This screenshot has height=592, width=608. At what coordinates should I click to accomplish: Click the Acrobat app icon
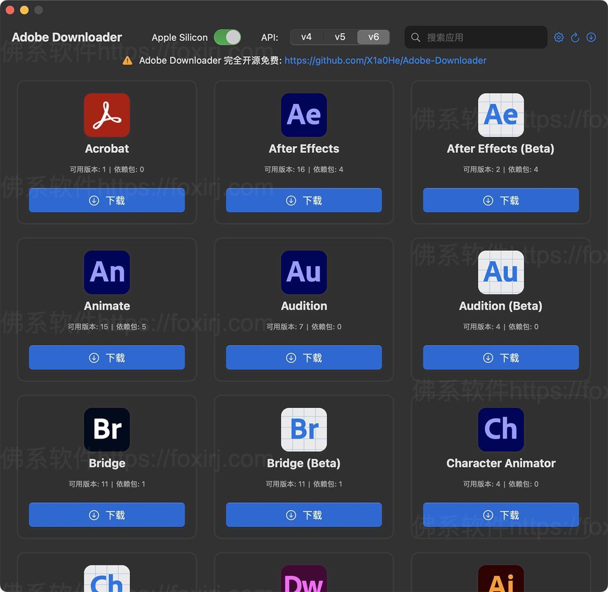pyautogui.click(x=106, y=115)
